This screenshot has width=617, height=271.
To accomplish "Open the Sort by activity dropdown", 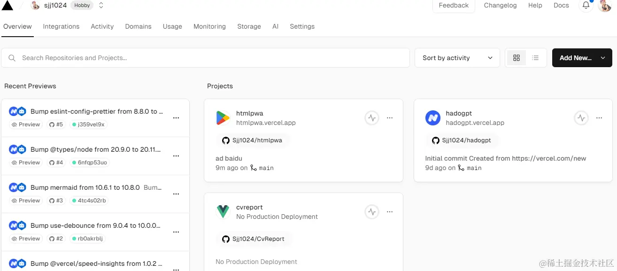I will click(x=457, y=58).
